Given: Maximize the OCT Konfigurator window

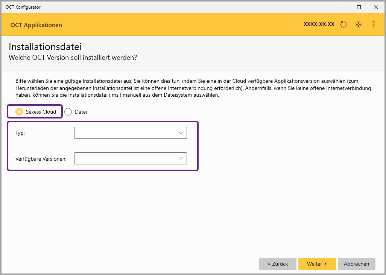Looking at the screenshot, I should [x=359, y=7].
